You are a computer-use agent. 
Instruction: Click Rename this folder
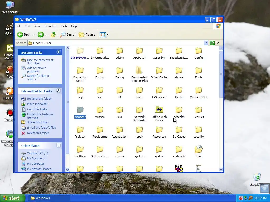36,99
